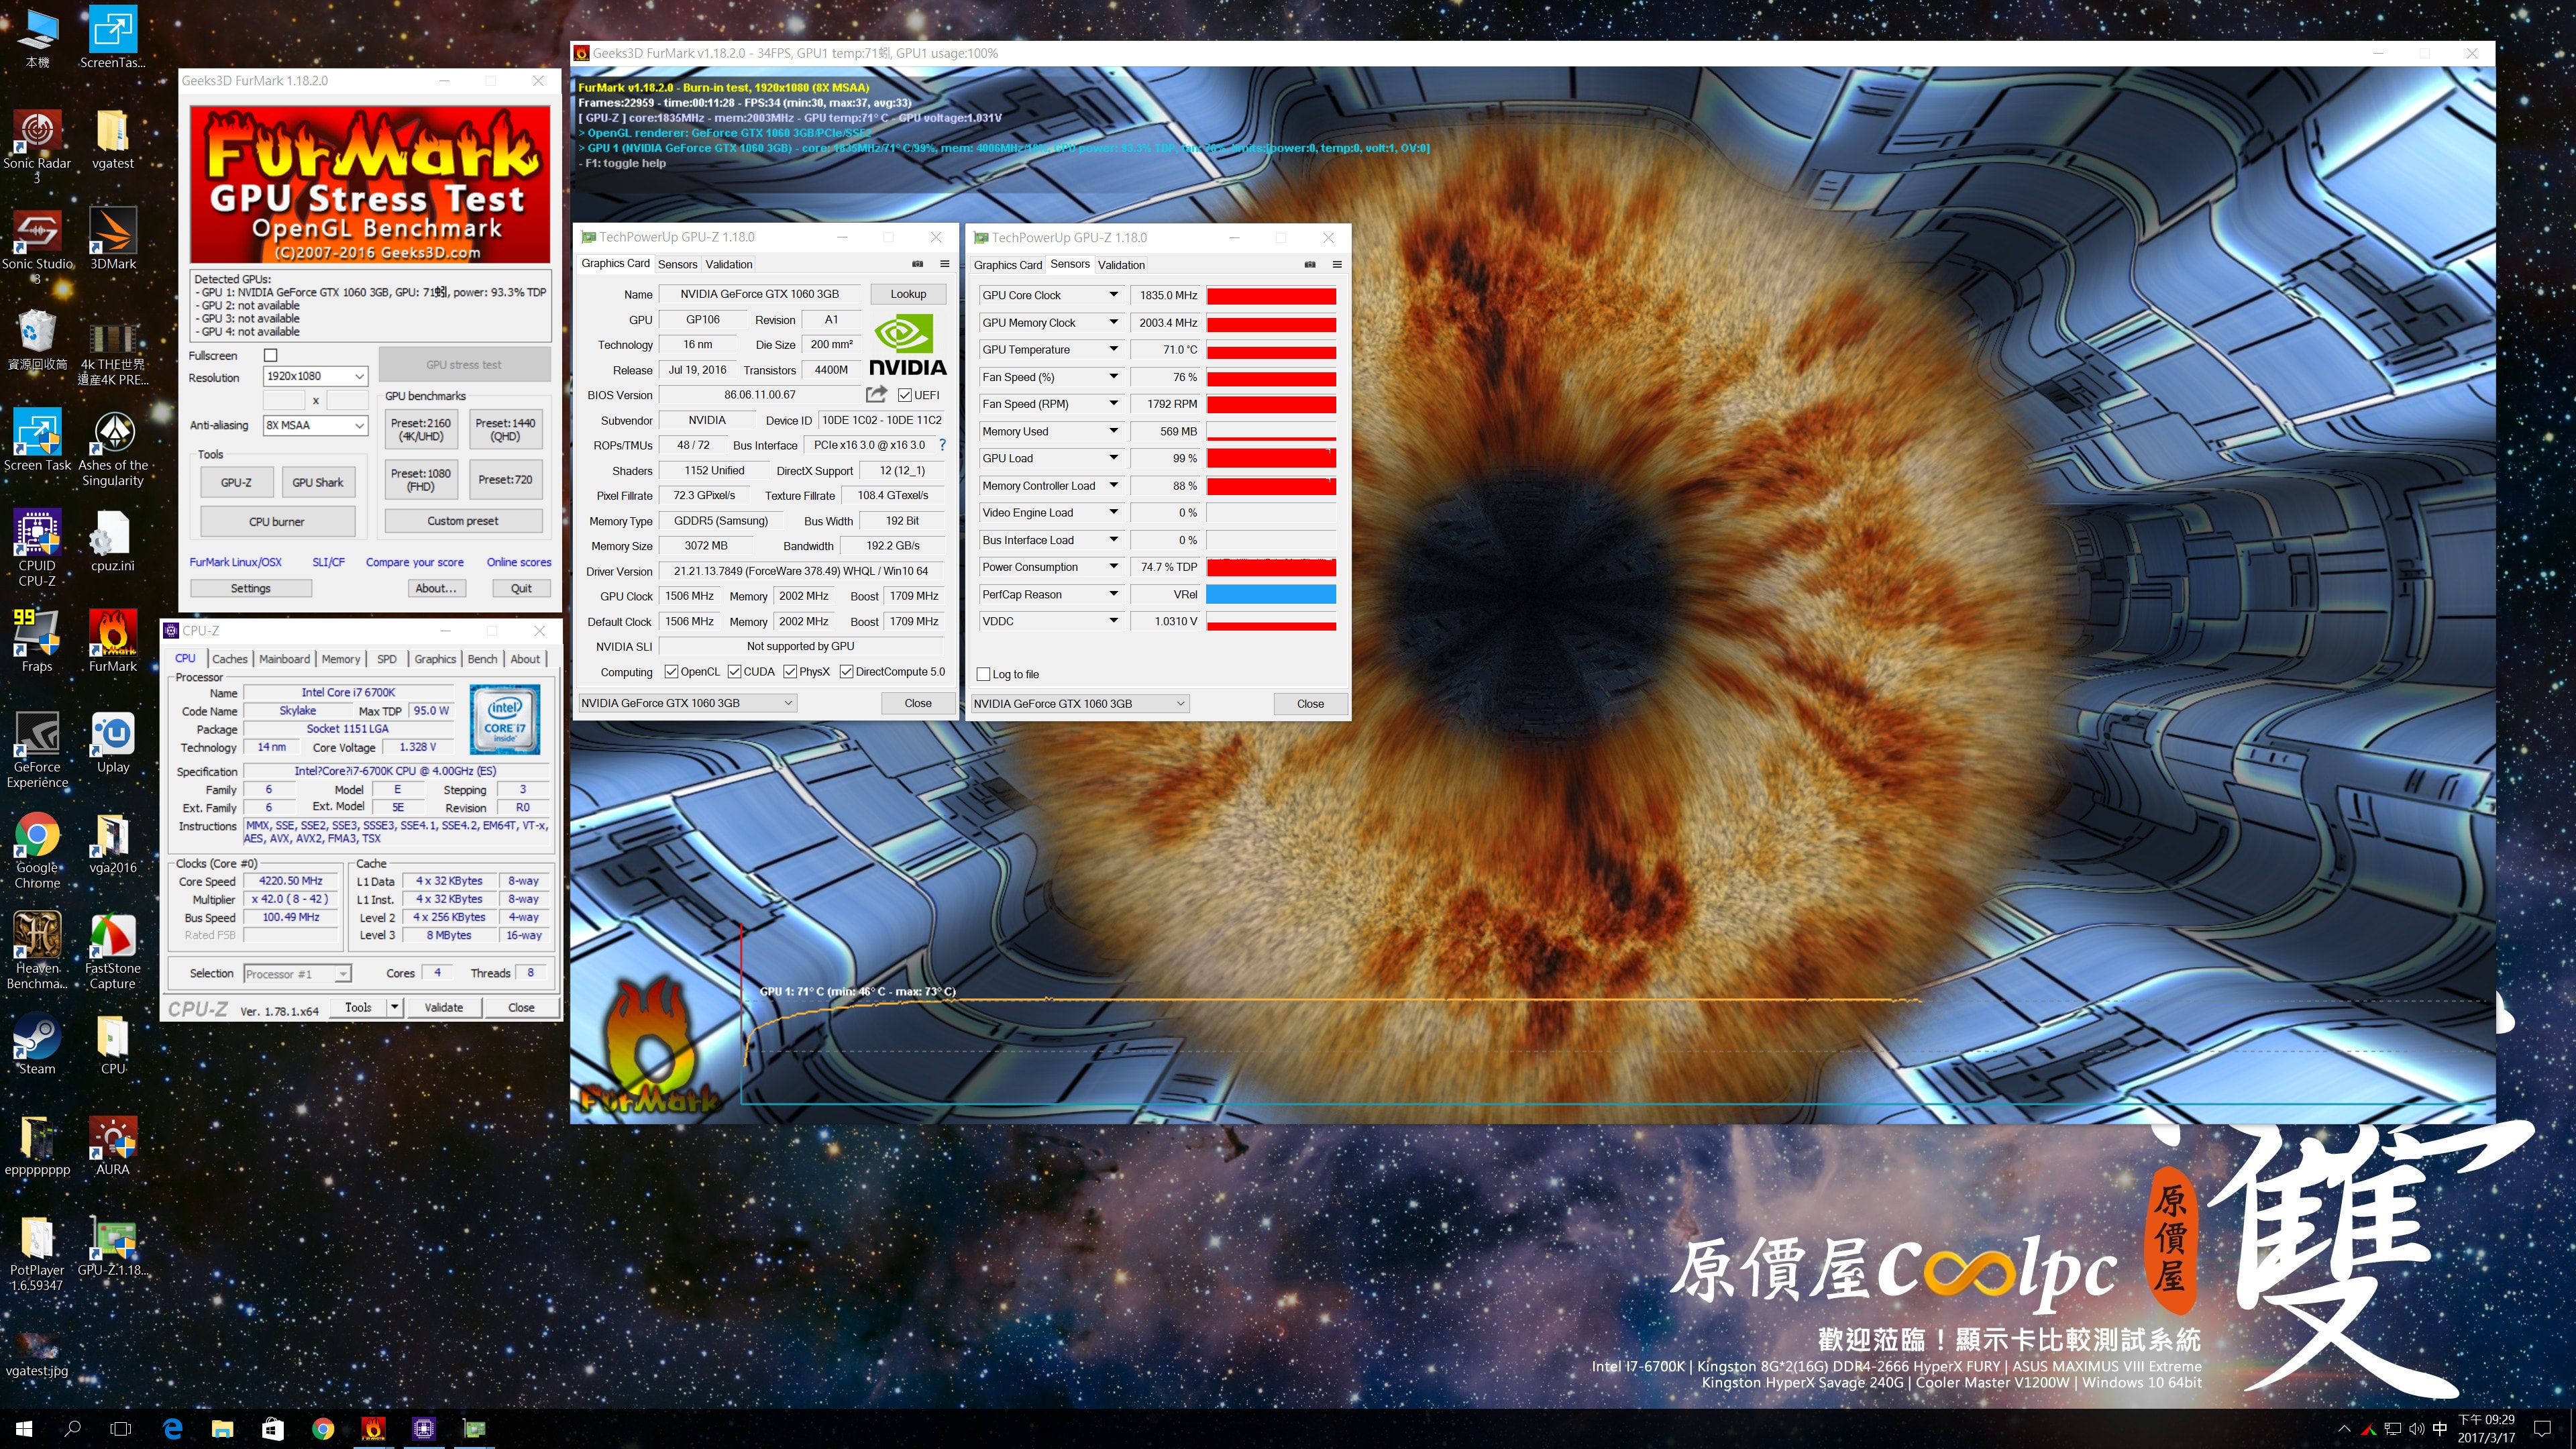Start the Preset:1080 (FHD) benchmark
The height and width of the screenshot is (1449, 2576).
[x=421, y=480]
